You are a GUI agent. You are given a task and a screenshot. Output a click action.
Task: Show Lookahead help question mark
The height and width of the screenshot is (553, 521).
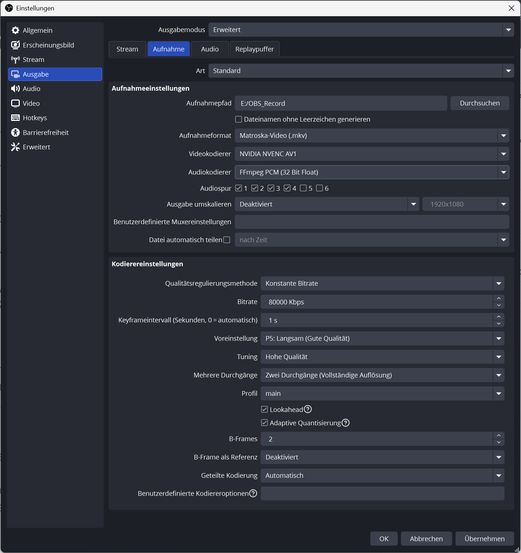click(308, 409)
